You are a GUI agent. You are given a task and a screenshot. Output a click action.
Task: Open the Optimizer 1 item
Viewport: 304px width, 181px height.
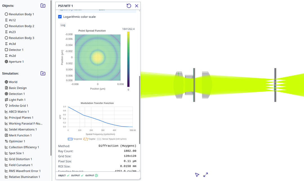click(17, 141)
